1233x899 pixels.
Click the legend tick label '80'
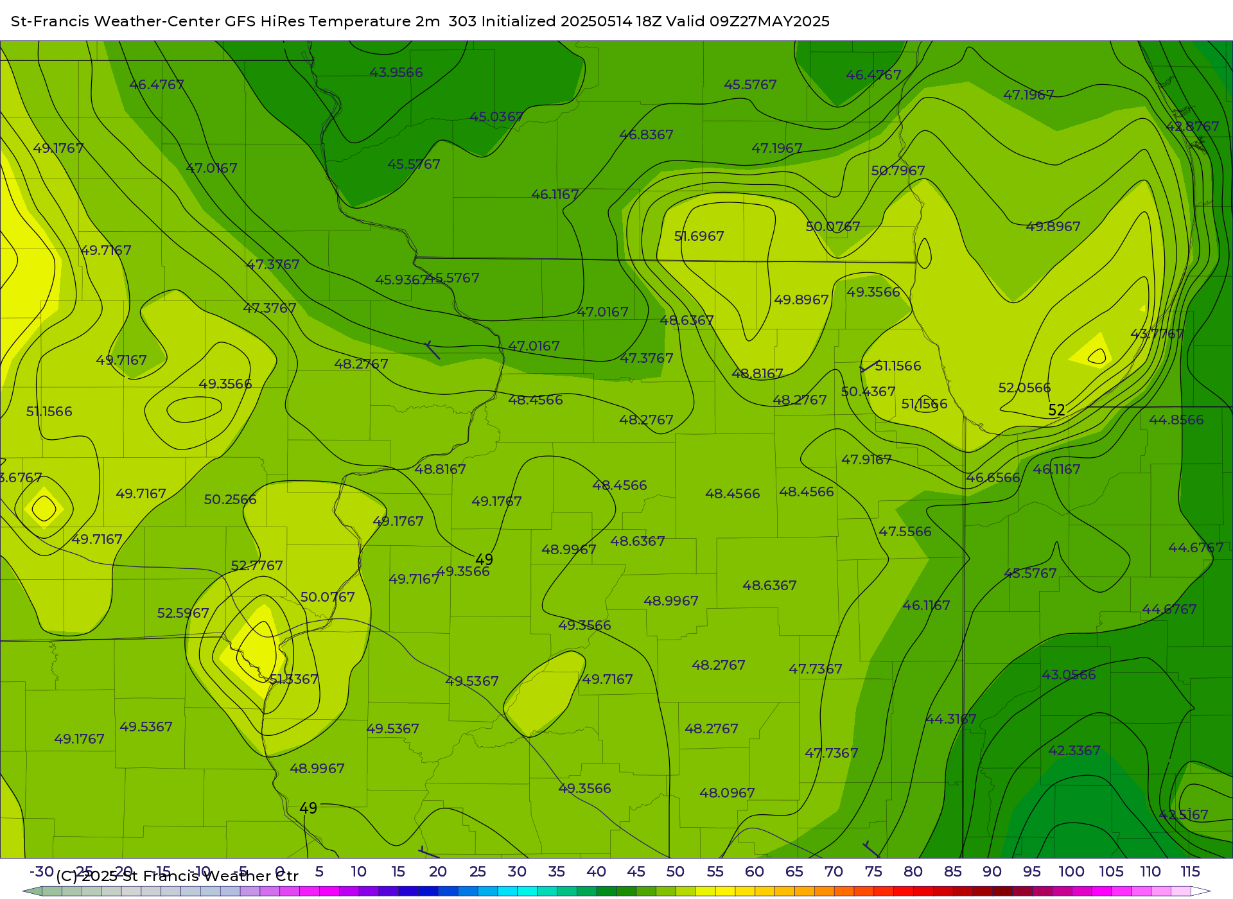tap(913, 872)
